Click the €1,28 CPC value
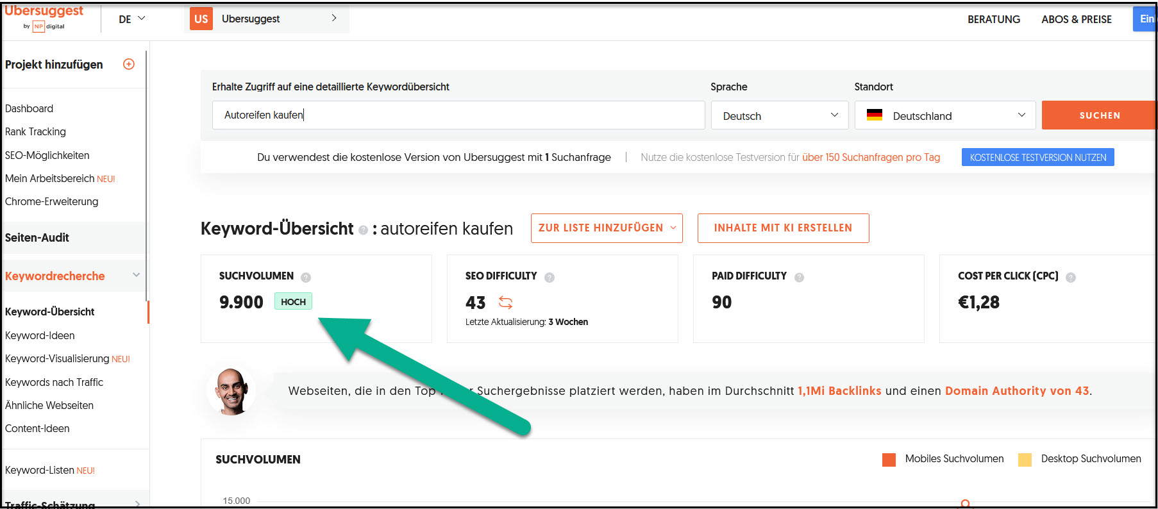This screenshot has height=509, width=1158. 978,302
